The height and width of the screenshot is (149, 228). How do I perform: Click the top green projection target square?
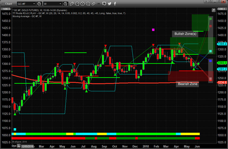pyautogui.click(x=210, y=19)
